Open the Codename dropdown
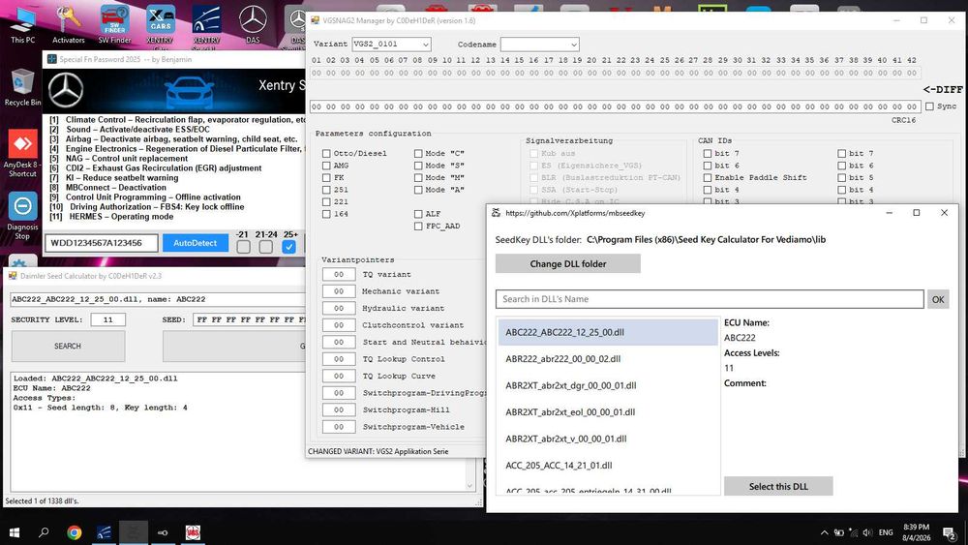 [539, 44]
